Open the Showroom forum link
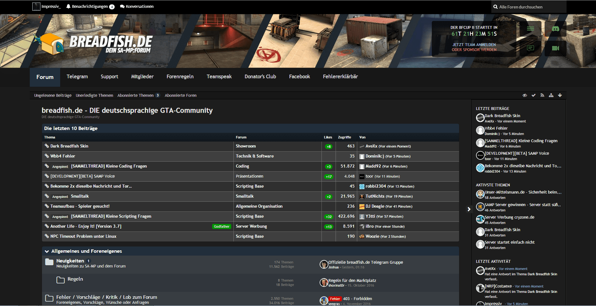 click(x=246, y=146)
